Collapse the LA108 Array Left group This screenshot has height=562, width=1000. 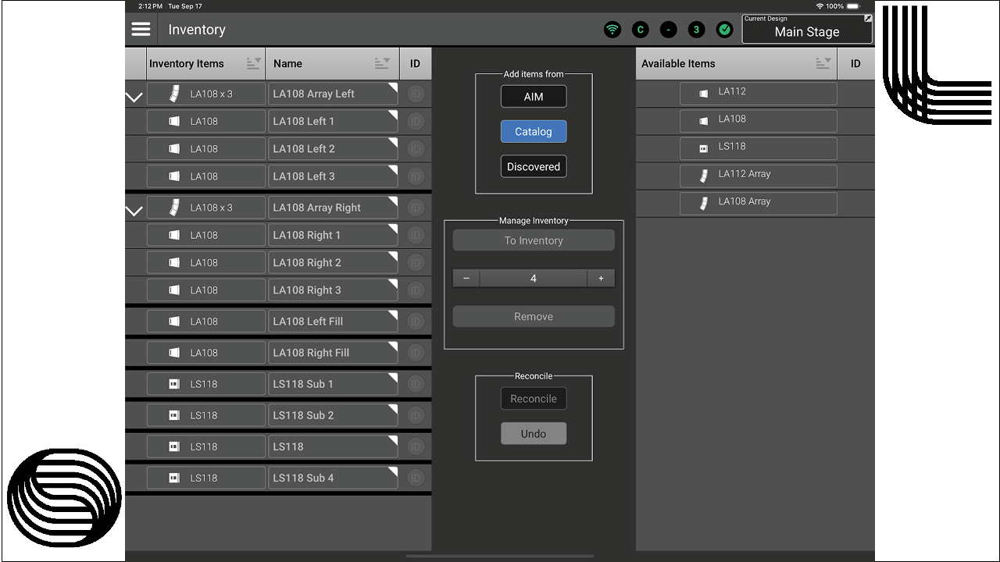[134, 98]
